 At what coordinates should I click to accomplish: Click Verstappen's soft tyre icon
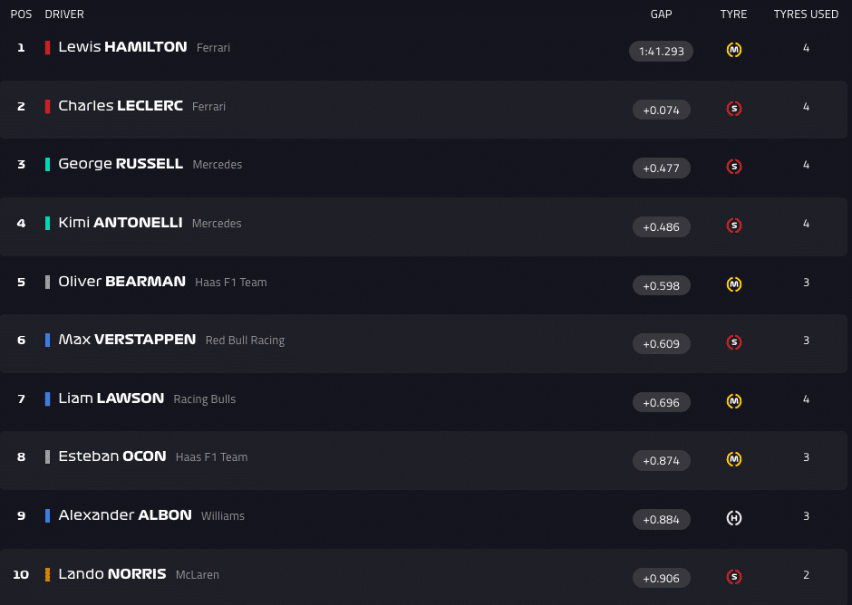[734, 342]
